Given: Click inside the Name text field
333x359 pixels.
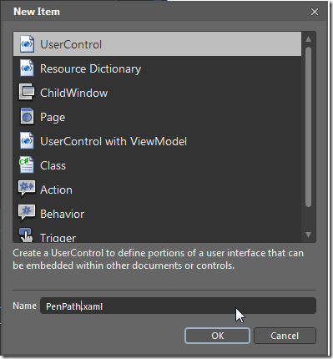Looking at the screenshot, I should (178, 306).
